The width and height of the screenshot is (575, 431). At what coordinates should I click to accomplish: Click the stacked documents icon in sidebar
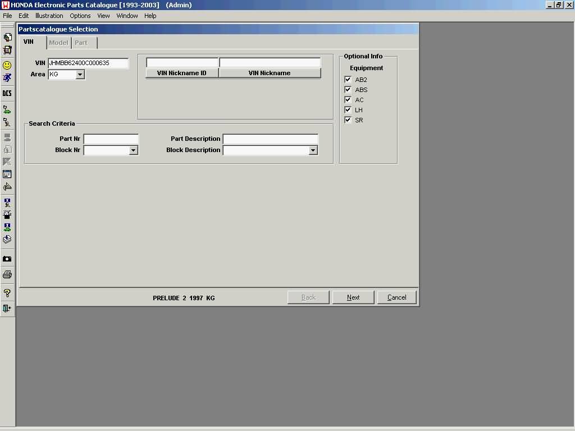pos(7,37)
